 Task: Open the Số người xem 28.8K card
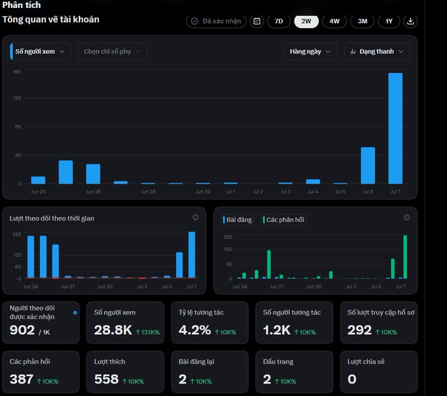click(126, 322)
